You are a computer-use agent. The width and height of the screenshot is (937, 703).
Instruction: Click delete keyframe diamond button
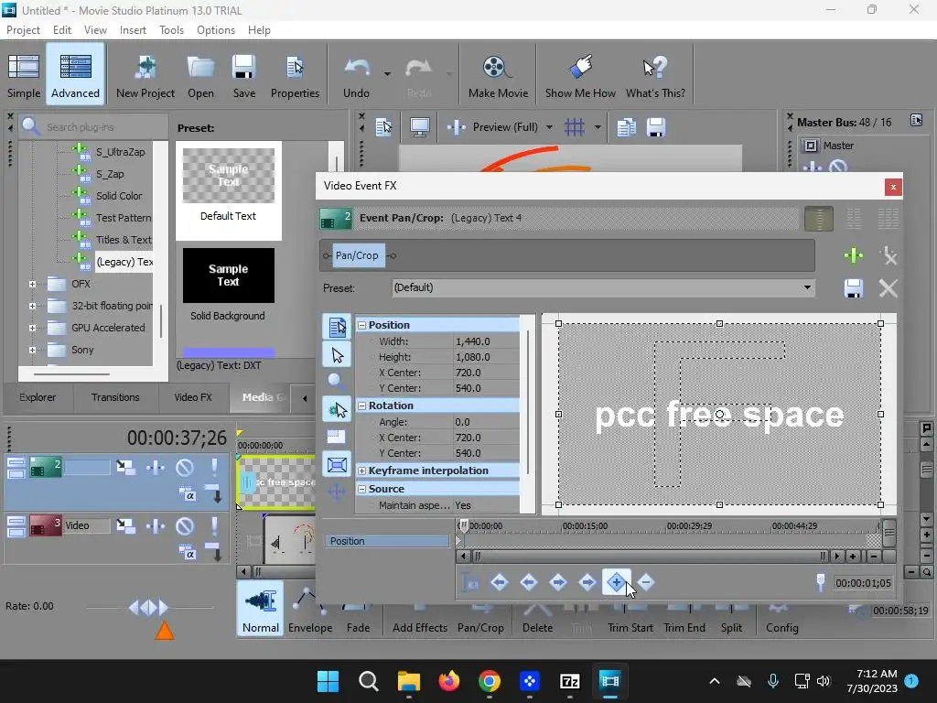645,581
